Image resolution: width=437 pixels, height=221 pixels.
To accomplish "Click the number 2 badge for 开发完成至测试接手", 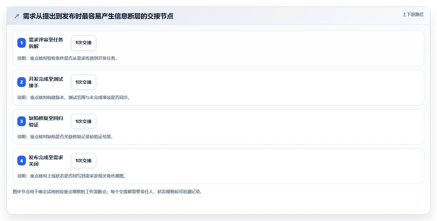I will [x=22, y=82].
